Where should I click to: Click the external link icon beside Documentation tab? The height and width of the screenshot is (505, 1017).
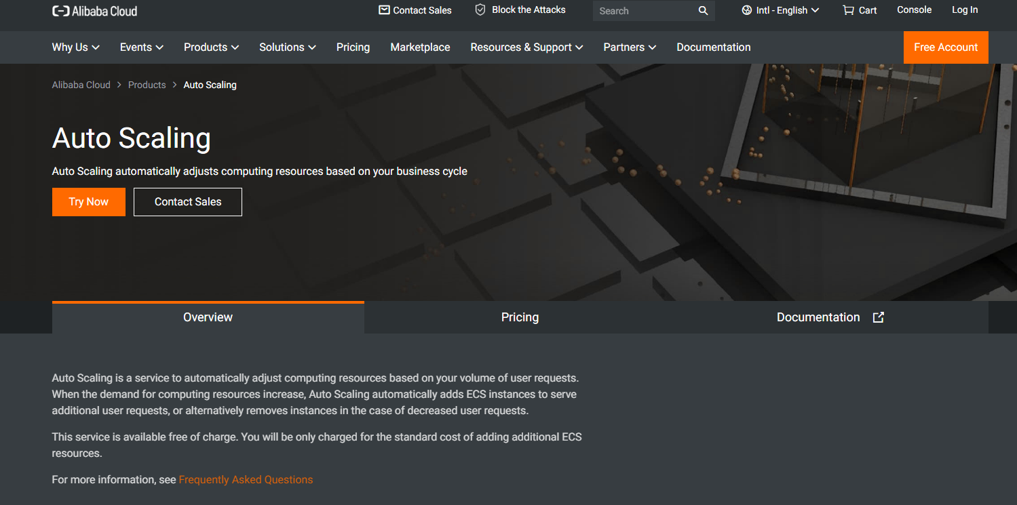pos(878,317)
